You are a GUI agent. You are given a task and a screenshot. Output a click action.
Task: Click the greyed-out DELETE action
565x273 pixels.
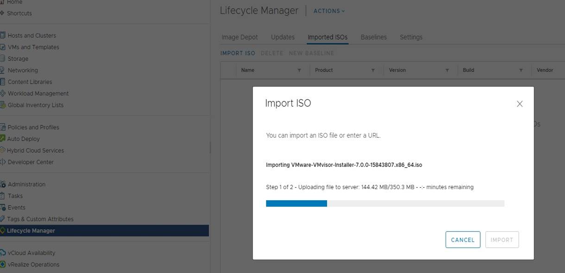pos(272,53)
